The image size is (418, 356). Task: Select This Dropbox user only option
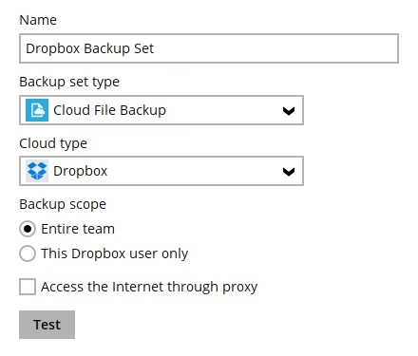[28, 253]
